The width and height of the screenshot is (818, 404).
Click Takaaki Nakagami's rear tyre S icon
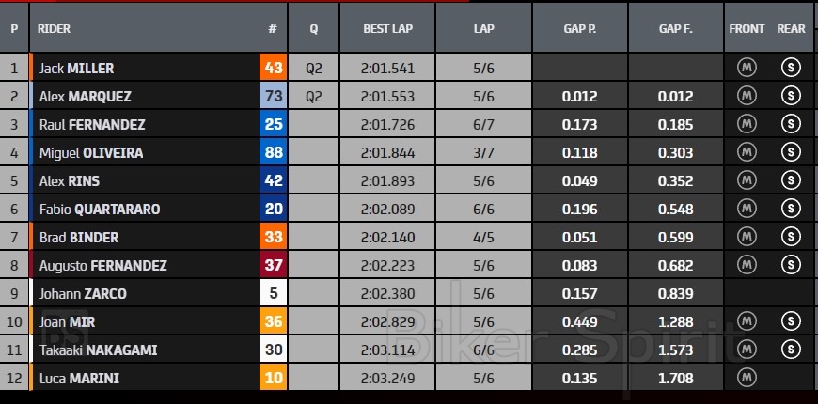791,350
